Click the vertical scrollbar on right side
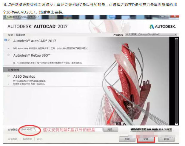This screenshot has width=185, height=146. coord(177,82)
